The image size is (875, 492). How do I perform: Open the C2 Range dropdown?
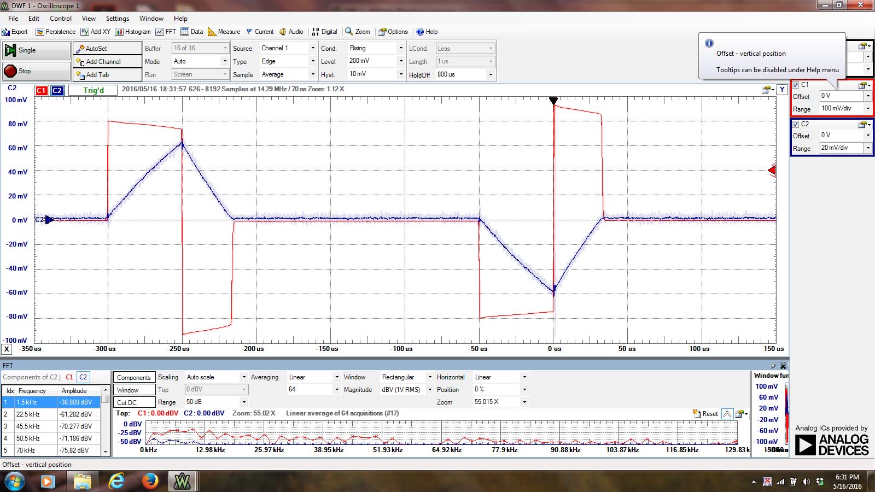[x=867, y=148]
